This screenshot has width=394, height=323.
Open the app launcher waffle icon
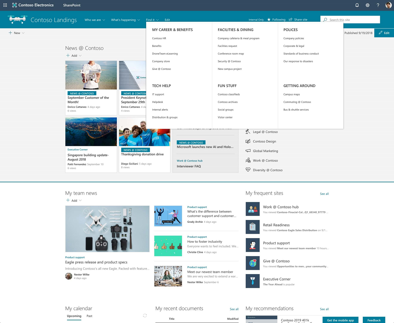5,5
